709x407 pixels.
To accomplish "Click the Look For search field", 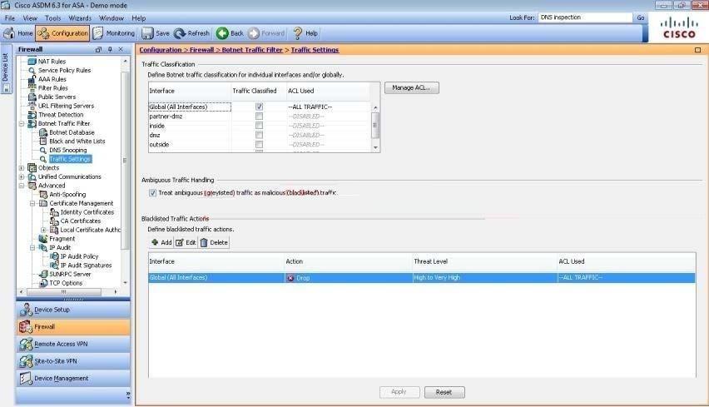I will [x=585, y=17].
